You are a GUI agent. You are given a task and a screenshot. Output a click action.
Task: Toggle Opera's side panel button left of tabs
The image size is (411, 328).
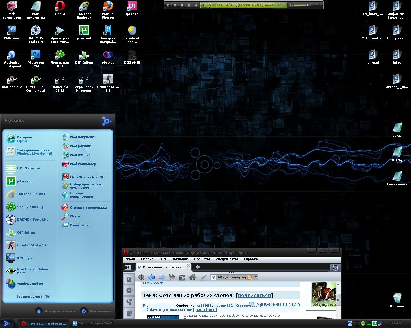click(x=127, y=267)
